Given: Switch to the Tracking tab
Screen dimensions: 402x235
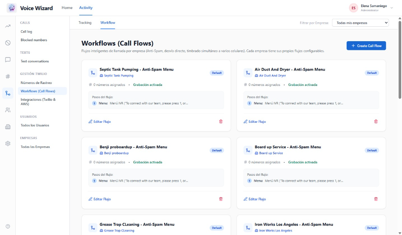Looking at the screenshot, I should [x=85, y=22].
